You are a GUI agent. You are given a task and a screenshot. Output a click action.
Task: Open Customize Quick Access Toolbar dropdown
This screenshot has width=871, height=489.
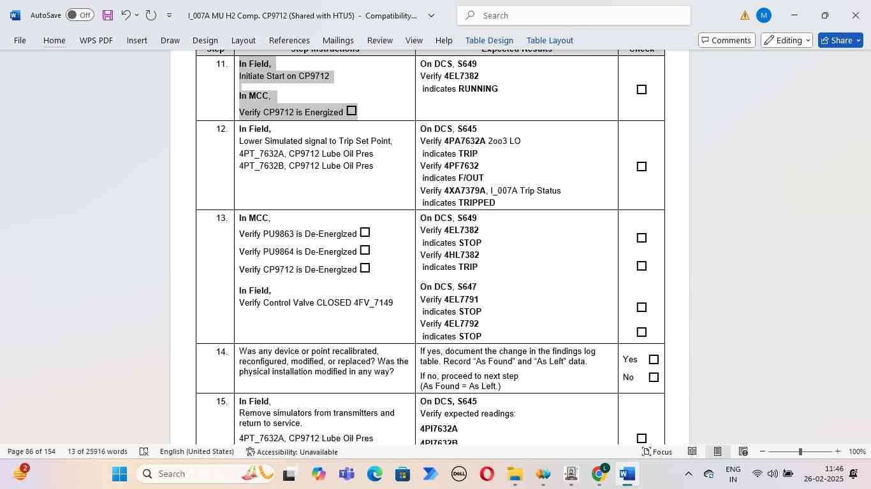tap(169, 15)
